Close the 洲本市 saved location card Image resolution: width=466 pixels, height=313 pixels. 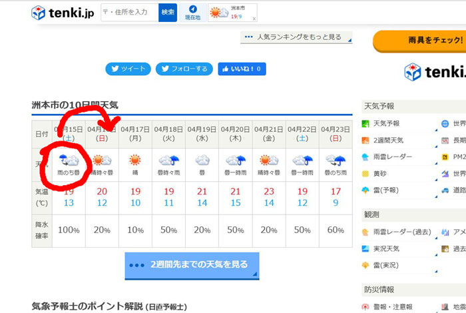pyautogui.click(x=254, y=19)
